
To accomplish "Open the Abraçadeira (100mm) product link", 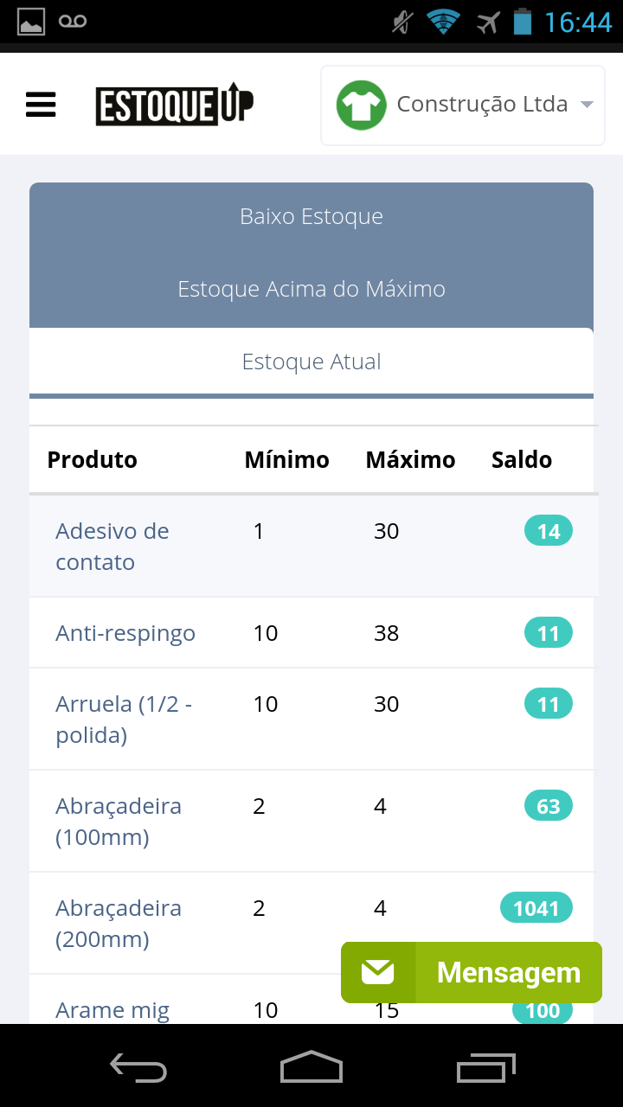I will (x=119, y=822).
